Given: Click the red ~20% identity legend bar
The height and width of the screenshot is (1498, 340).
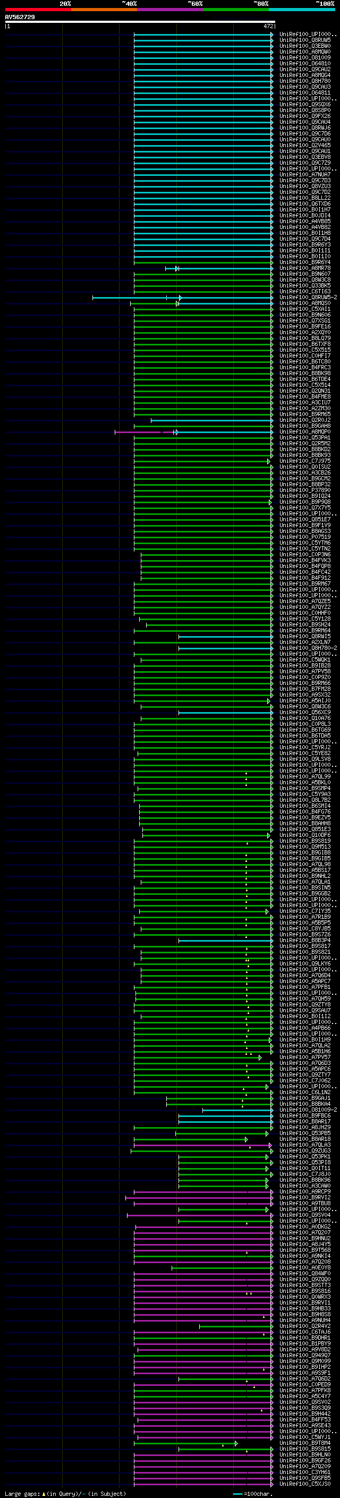Looking at the screenshot, I should (x=38, y=10).
